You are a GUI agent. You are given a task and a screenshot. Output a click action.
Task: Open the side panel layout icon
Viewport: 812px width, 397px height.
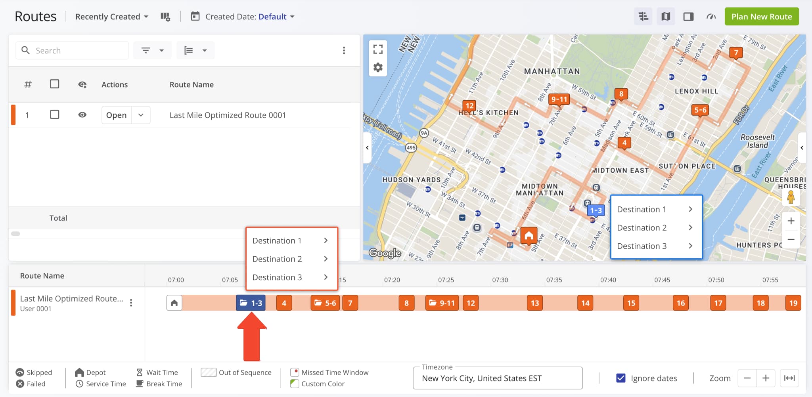(688, 16)
